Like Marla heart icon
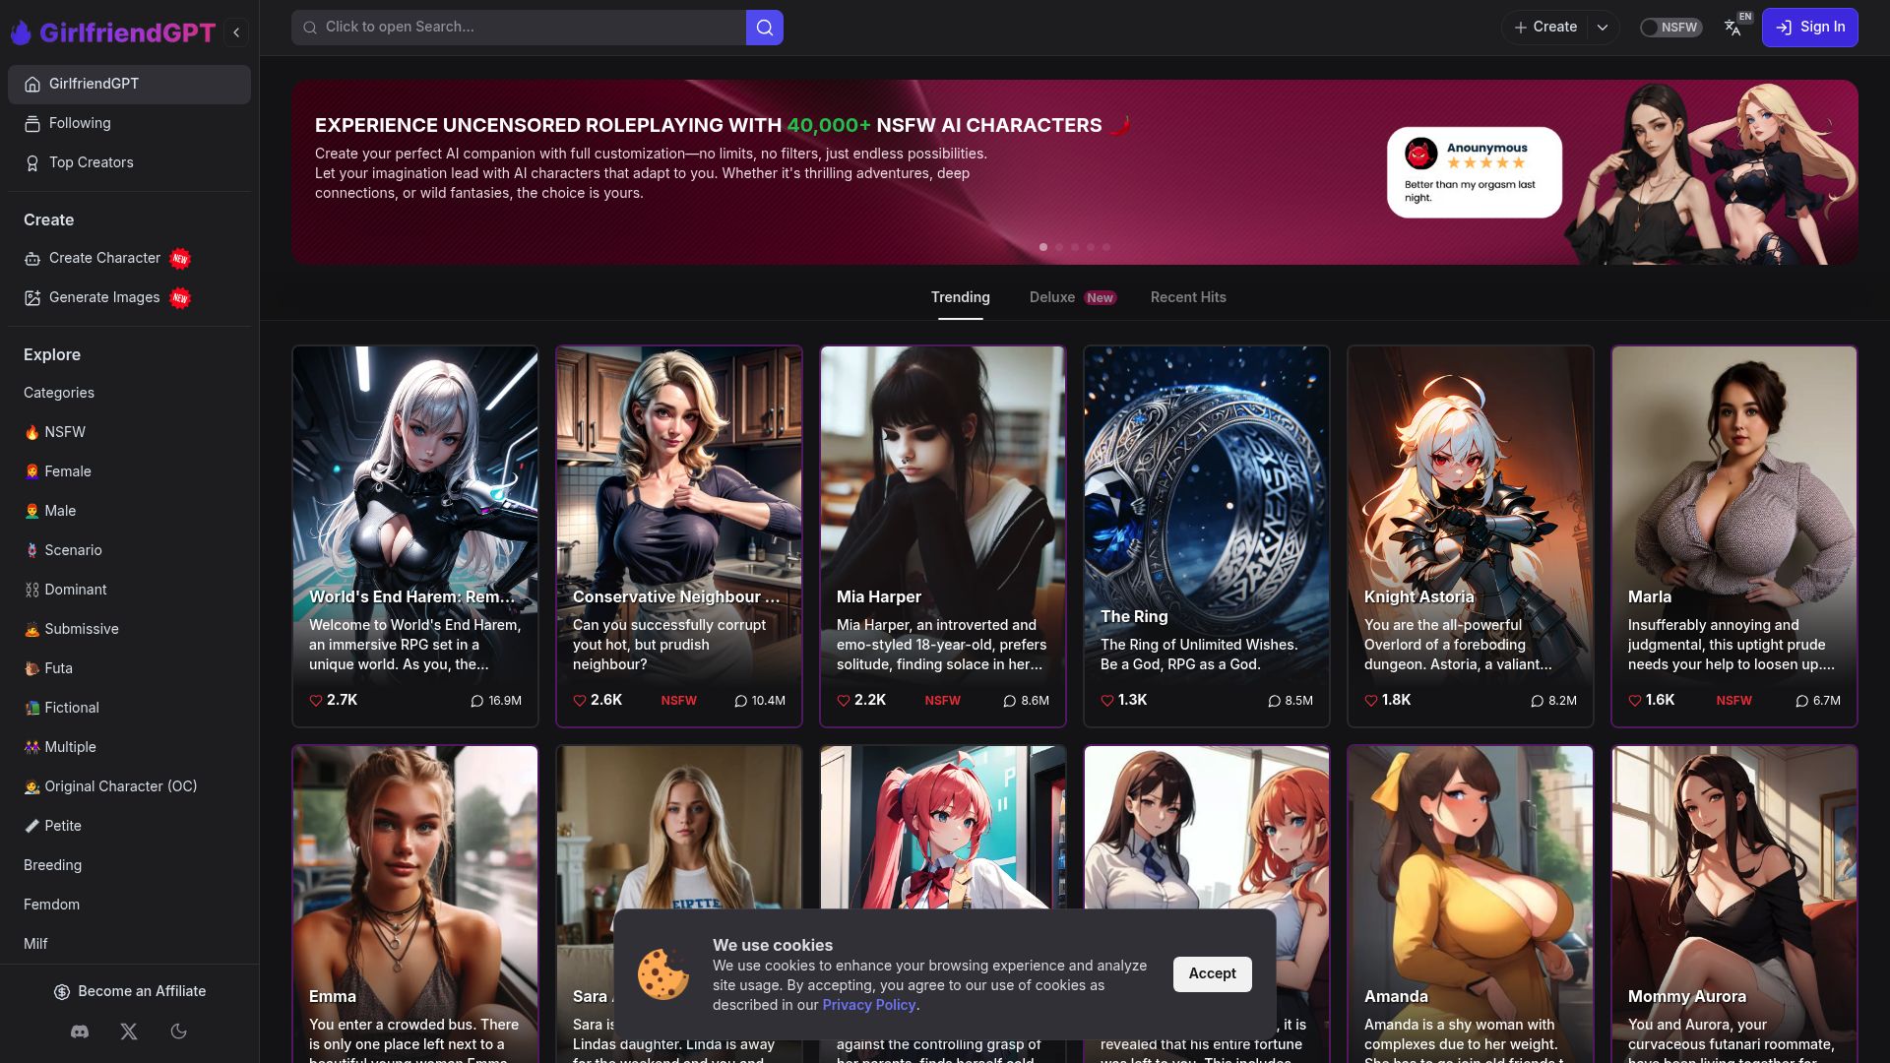The height and width of the screenshot is (1063, 1890). [x=1635, y=701]
